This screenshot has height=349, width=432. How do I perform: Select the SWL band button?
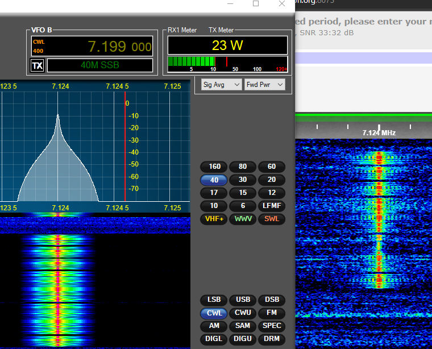pos(272,219)
